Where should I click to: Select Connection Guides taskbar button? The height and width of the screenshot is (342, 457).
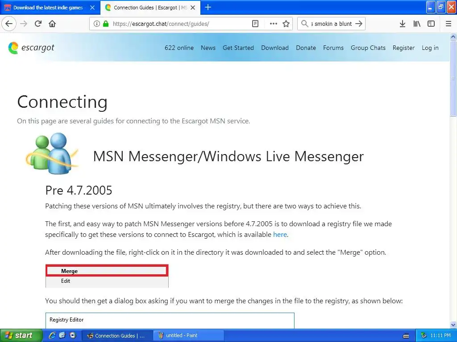[117, 335]
